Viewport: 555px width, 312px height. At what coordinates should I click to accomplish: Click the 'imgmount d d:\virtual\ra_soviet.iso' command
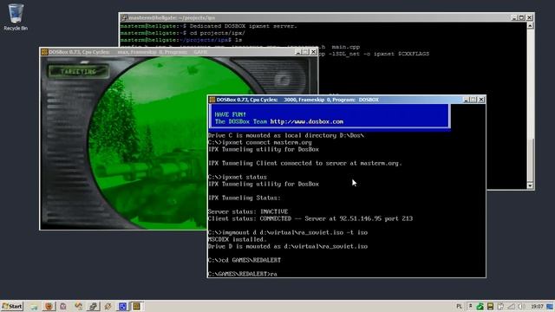pos(287,233)
